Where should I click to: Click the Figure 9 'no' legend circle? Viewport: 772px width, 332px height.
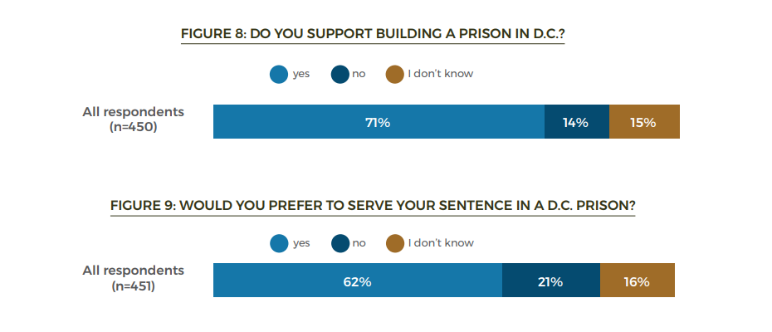click(340, 243)
